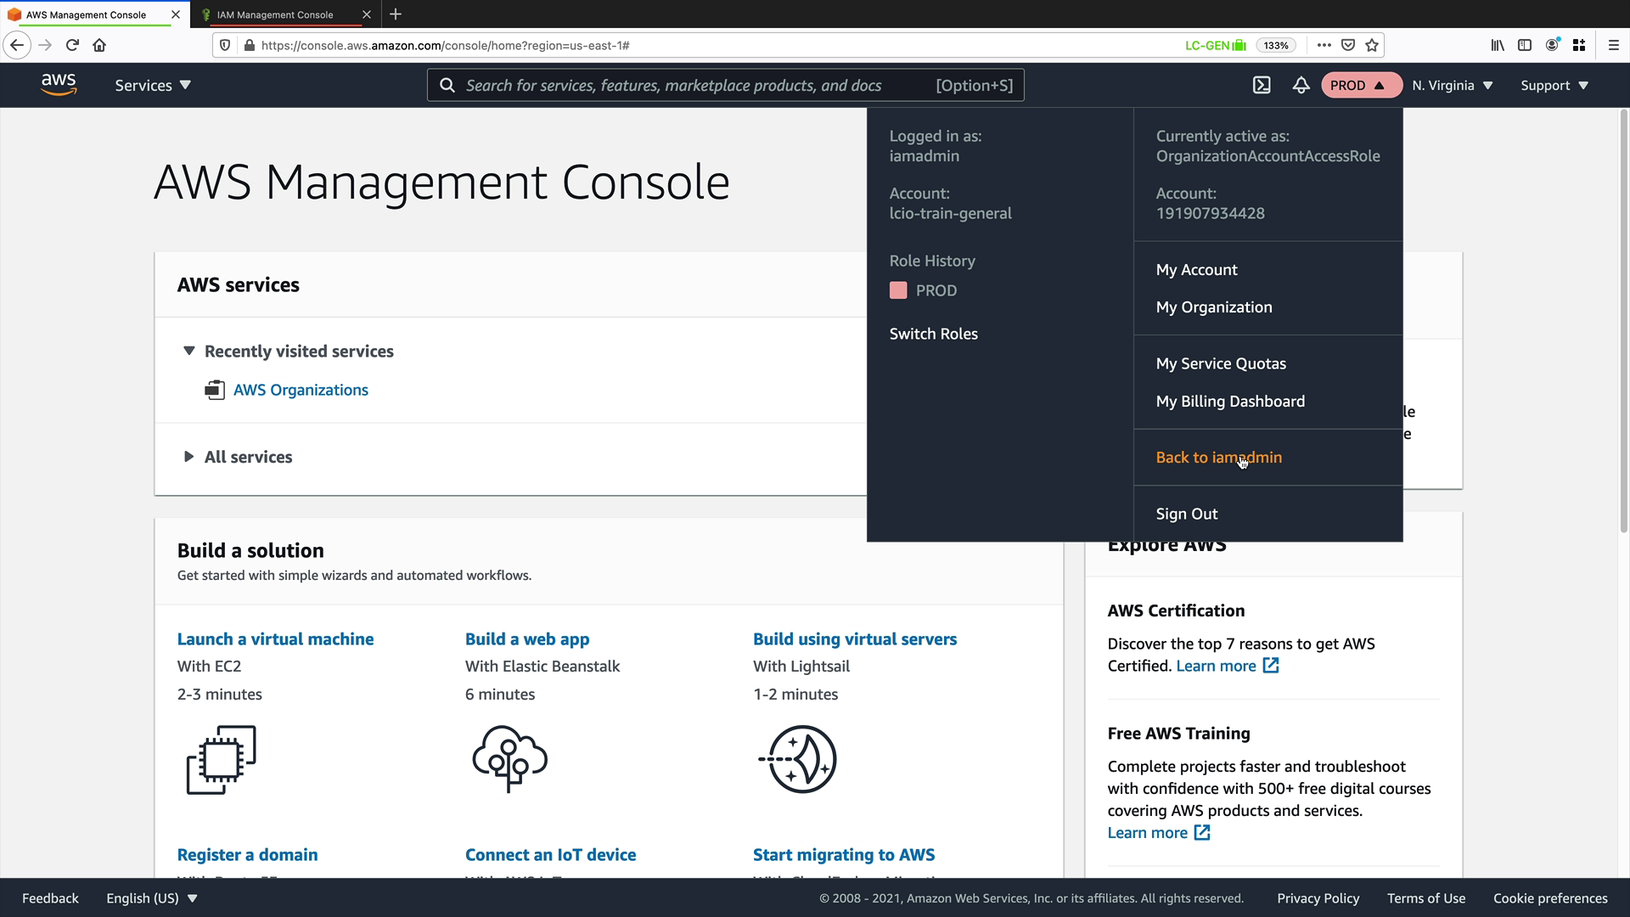
Task: Open Register a domain link
Action: click(247, 854)
